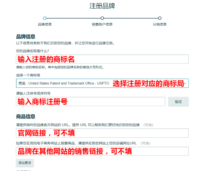Click the brand official website URL field

click(x=102, y=133)
